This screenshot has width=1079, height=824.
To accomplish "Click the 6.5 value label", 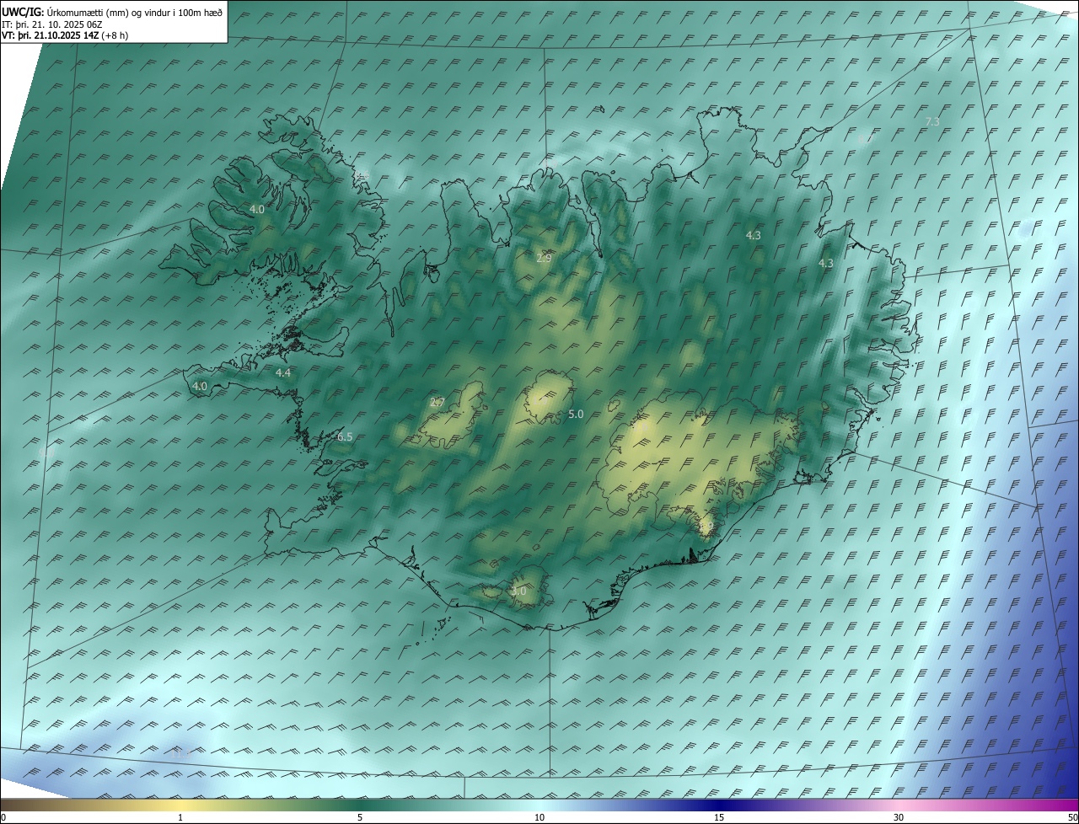I will pos(345,437).
